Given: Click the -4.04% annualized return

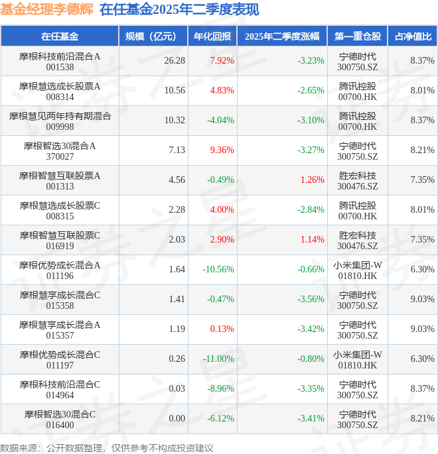Looking at the screenshot, I should [x=220, y=120].
